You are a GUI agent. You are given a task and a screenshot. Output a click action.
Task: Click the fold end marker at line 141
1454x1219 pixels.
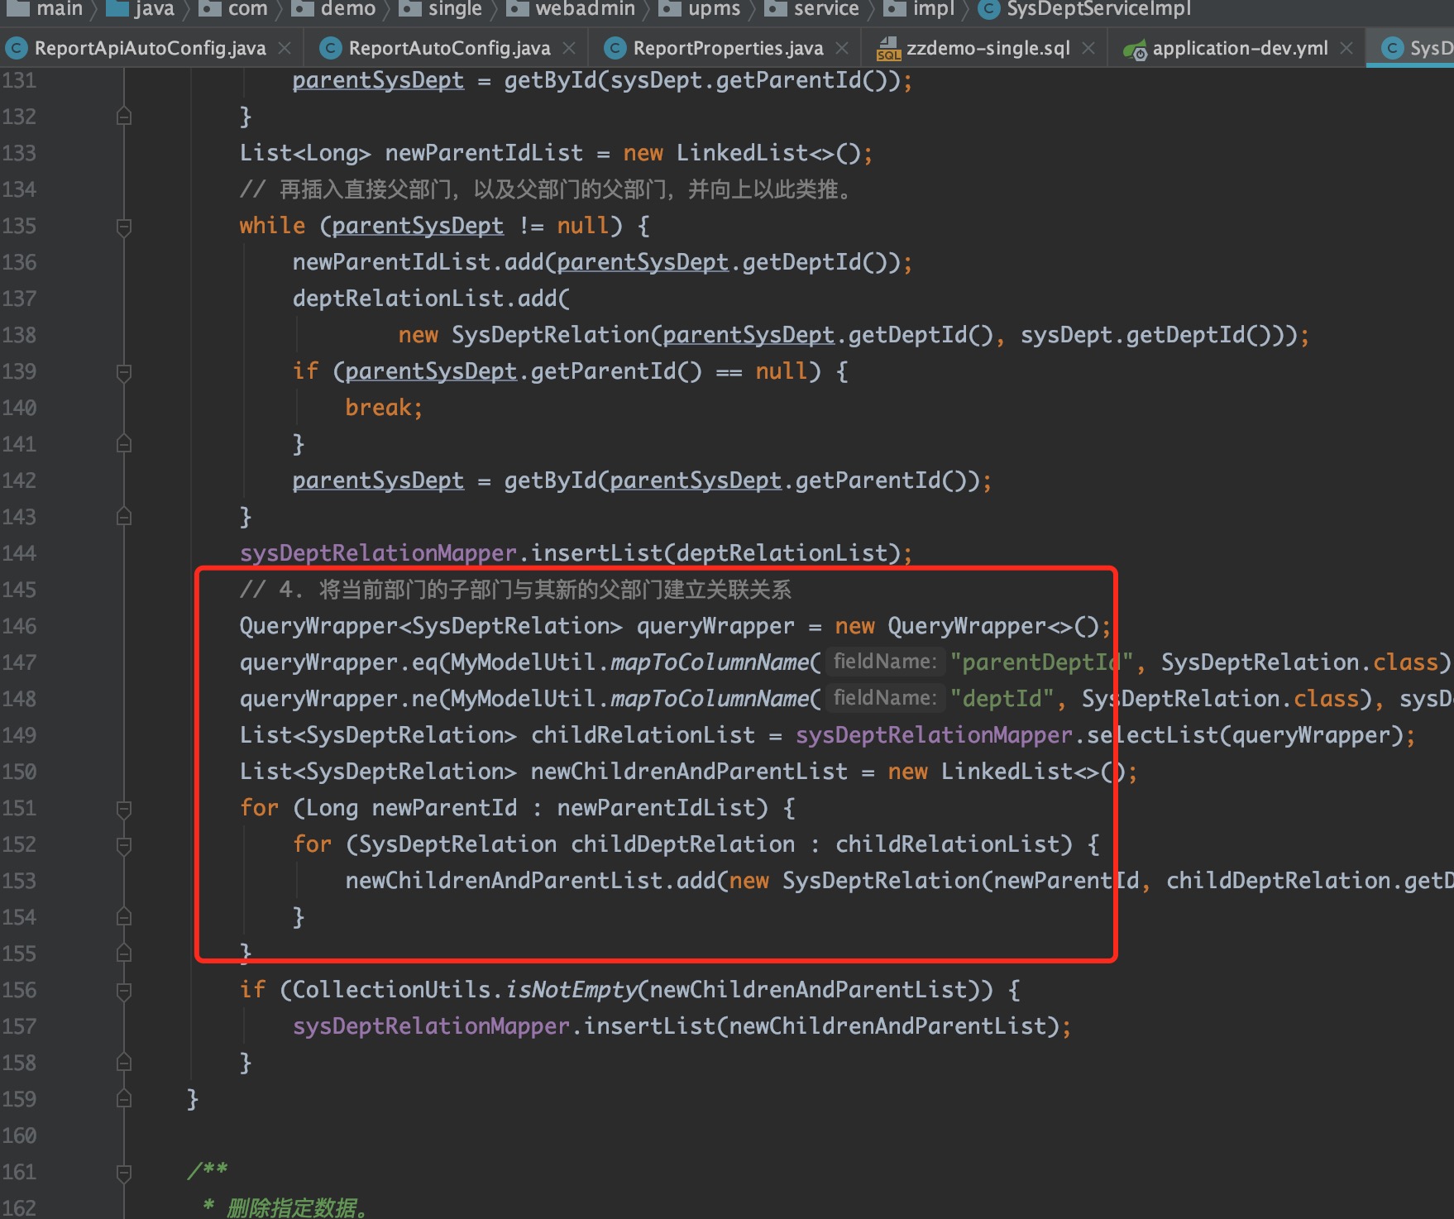click(124, 444)
